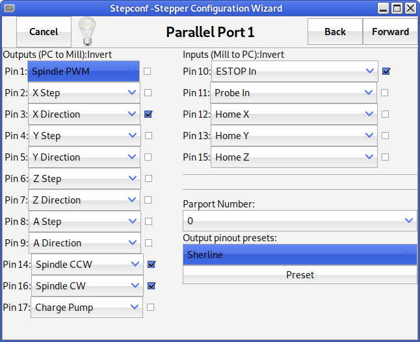Click the lightbulb help icon
420x342 pixels.
pos(86,31)
